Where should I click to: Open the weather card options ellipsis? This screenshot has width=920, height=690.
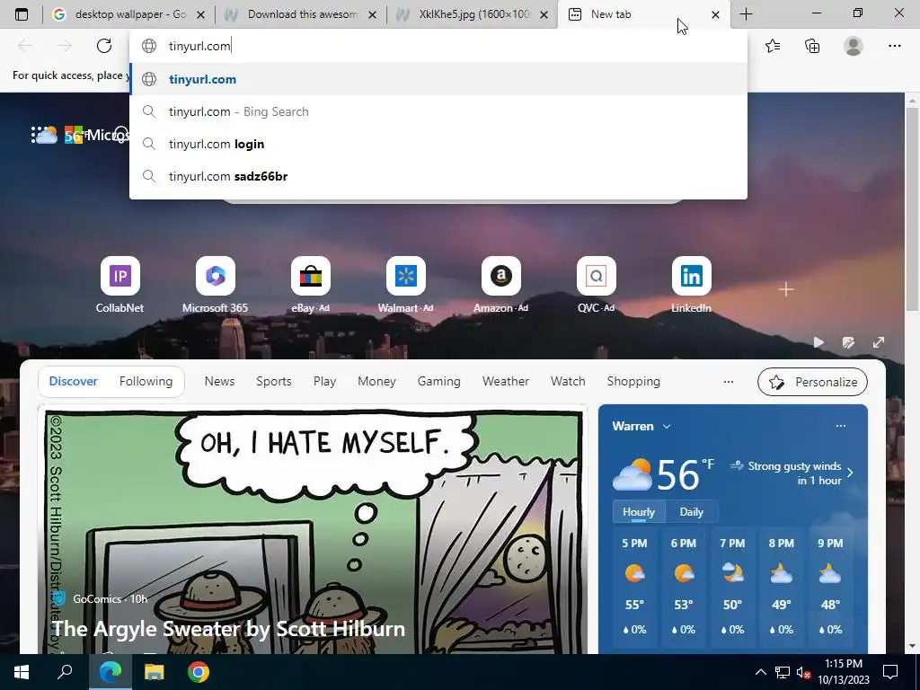pos(841,426)
